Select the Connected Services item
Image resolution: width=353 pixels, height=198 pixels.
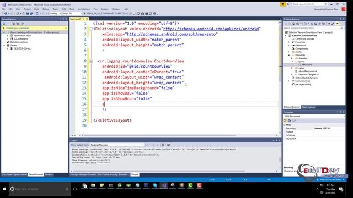tap(304, 39)
